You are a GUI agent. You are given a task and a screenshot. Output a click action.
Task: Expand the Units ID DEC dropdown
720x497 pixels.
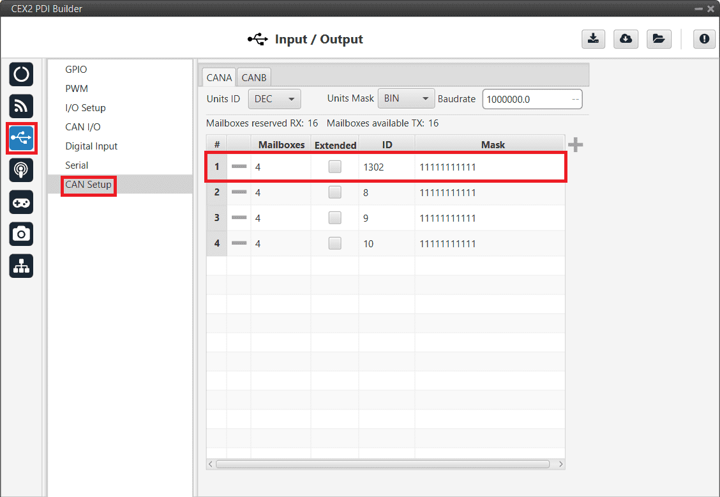click(x=274, y=99)
